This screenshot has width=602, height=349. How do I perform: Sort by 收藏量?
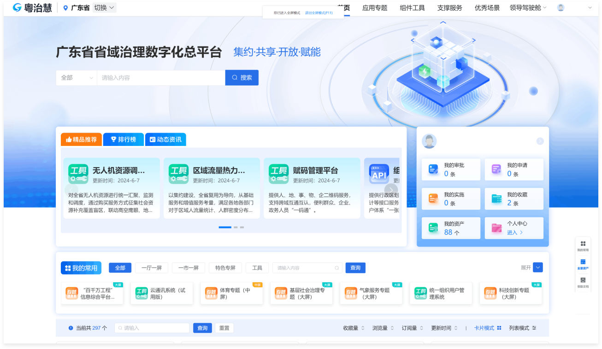(354, 328)
